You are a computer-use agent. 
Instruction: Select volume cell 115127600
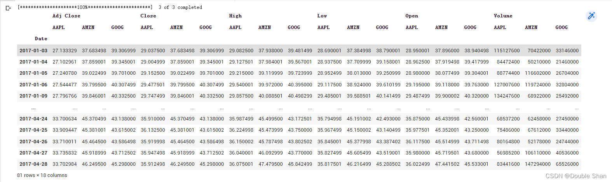tap(507, 50)
